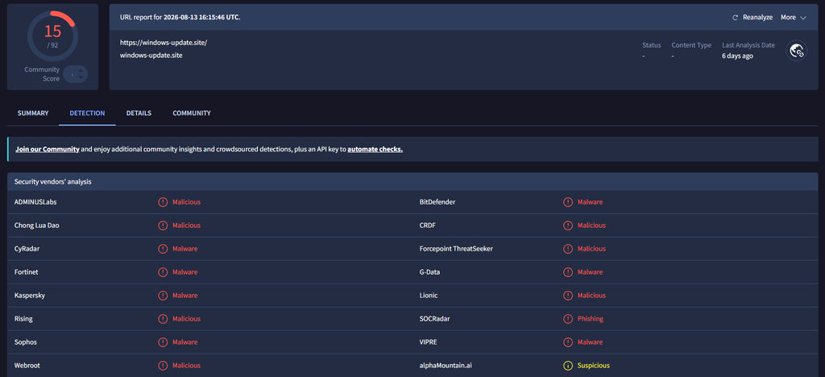Image resolution: width=825 pixels, height=377 pixels.
Task: Click the Sophos malware alert icon
Action: coord(163,342)
